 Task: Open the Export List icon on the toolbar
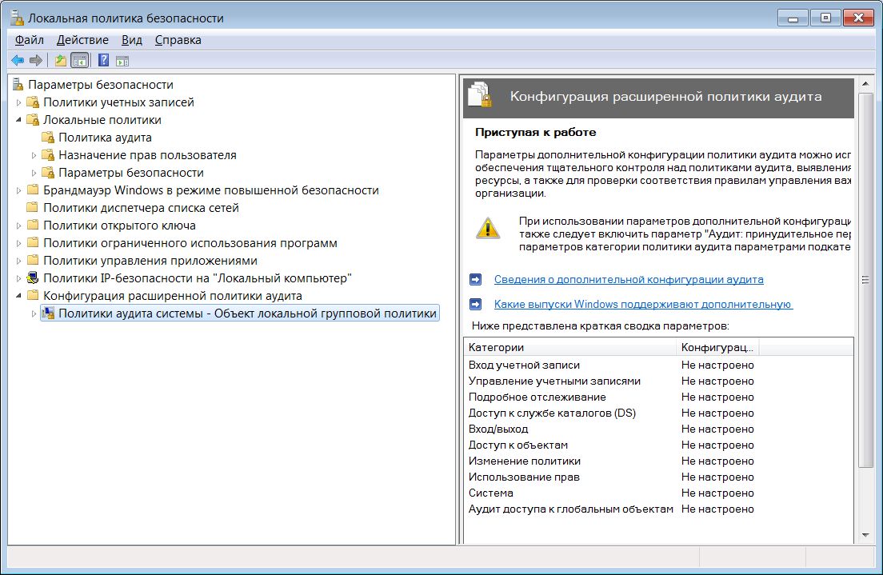point(58,59)
